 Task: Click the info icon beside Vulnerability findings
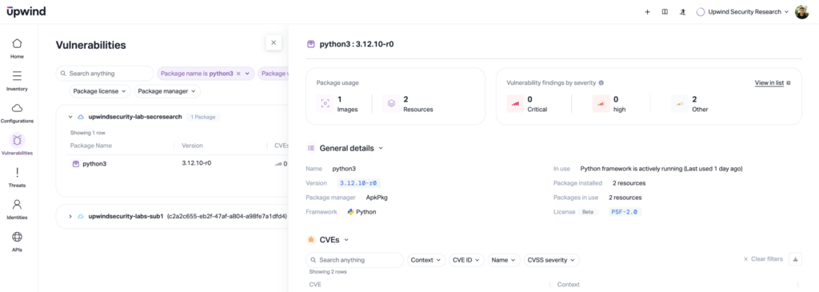tap(601, 82)
